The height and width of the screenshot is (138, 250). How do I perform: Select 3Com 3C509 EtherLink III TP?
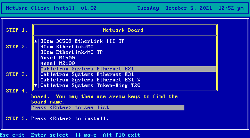pyautogui.click(x=128, y=41)
